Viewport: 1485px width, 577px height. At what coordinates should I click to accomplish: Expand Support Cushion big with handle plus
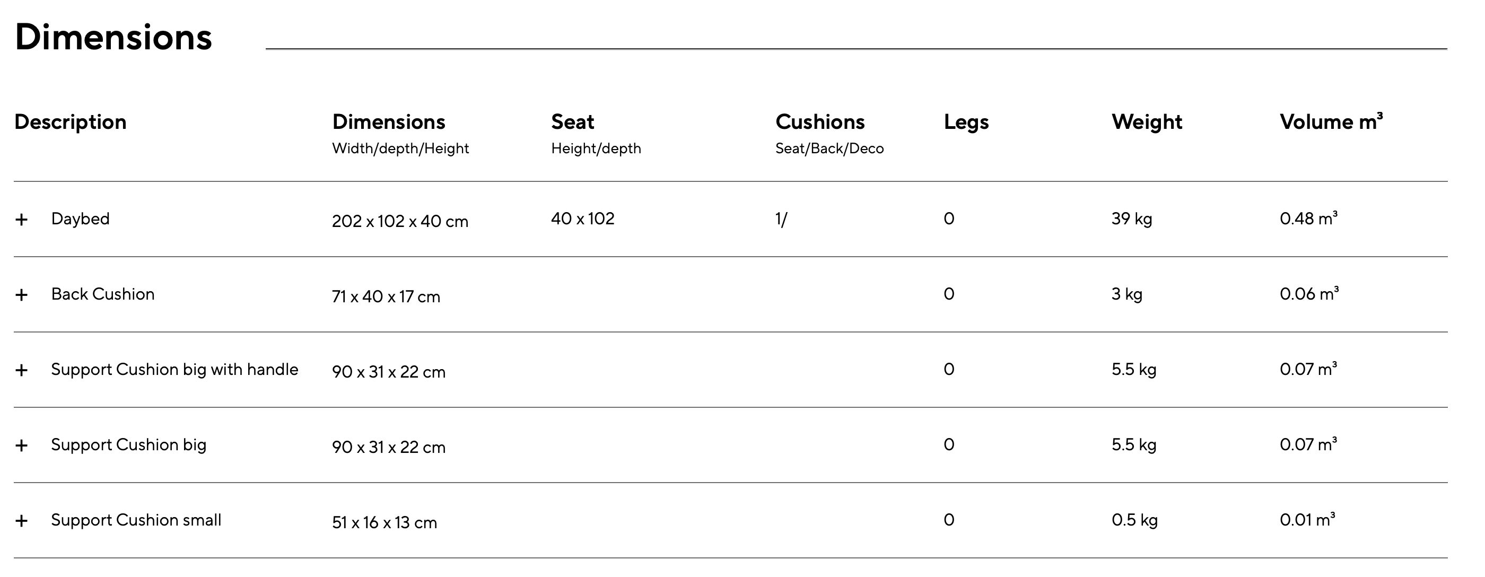pyautogui.click(x=21, y=370)
